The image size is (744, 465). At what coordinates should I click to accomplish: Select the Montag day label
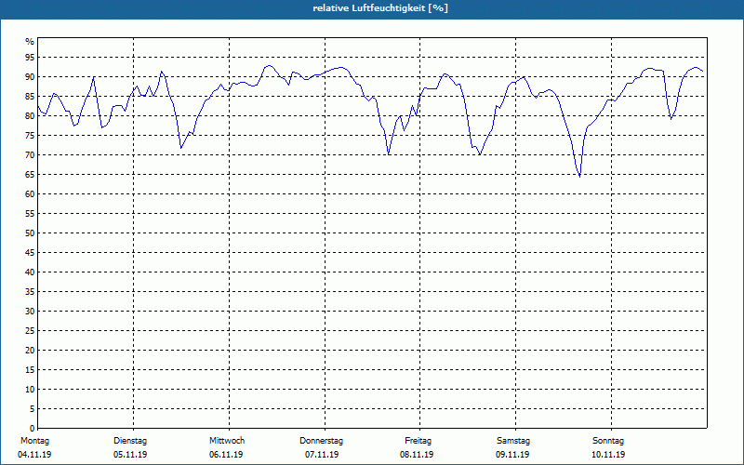(34, 441)
